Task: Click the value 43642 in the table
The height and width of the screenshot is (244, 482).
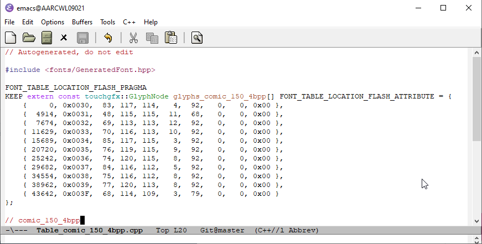Action: tap(43, 194)
